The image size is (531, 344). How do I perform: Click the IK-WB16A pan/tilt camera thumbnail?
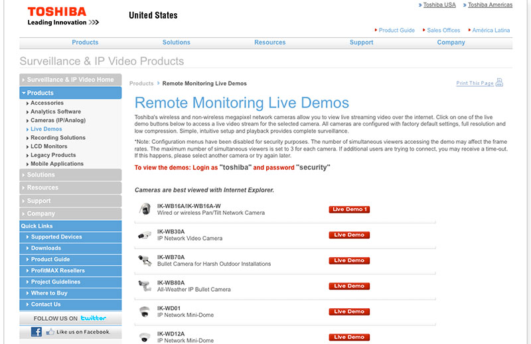tap(145, 209)
